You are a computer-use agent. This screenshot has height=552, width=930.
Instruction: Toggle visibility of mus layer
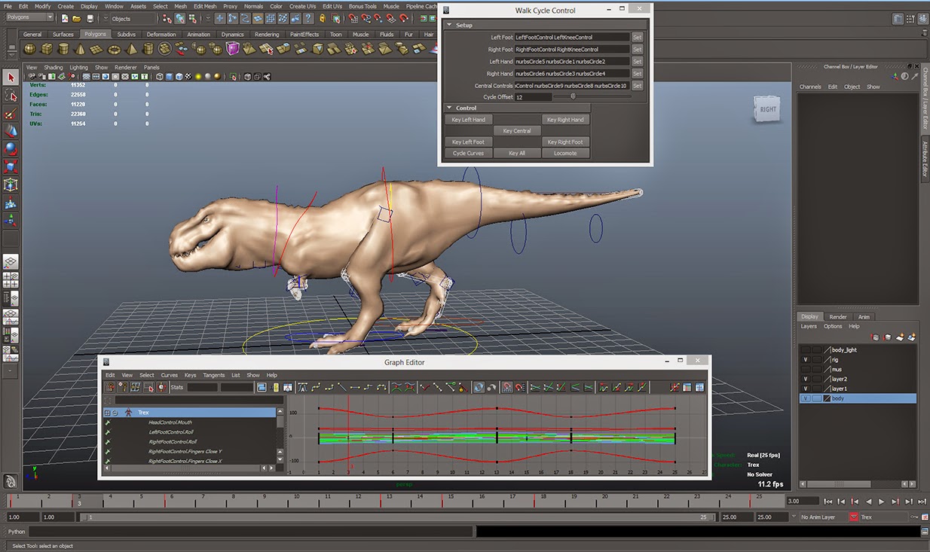806,369
